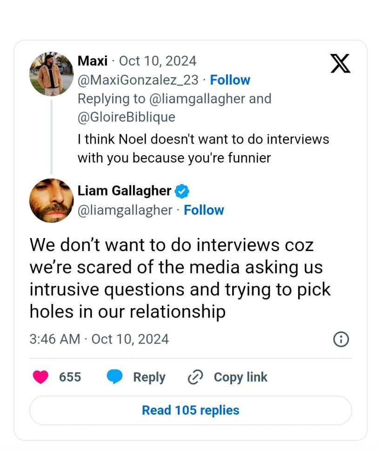Click the Reply text label

coord(149,377)
